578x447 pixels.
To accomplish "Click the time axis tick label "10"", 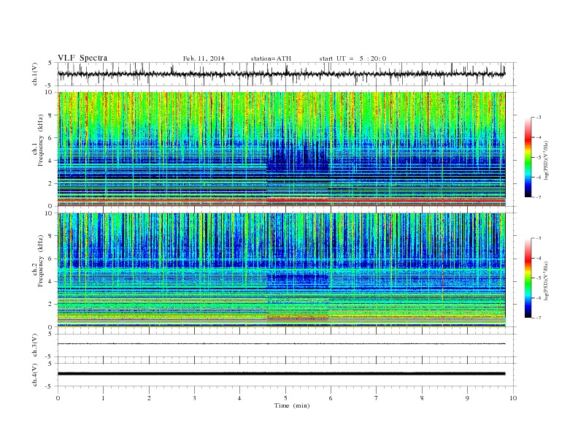I will coord(513,398).
